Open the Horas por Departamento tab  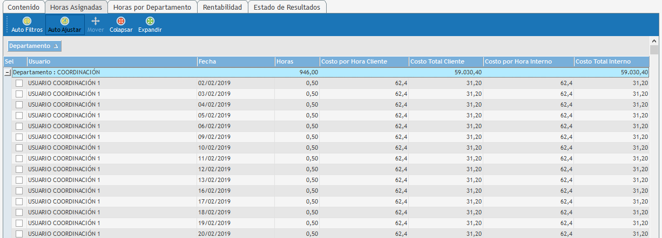pyautogui.click(x=152, y=8)
